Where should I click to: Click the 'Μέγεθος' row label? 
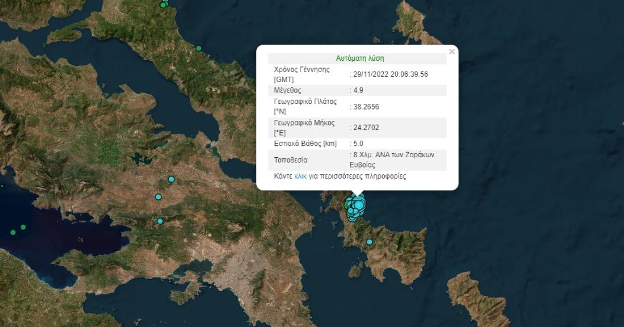tap(287, 90)
